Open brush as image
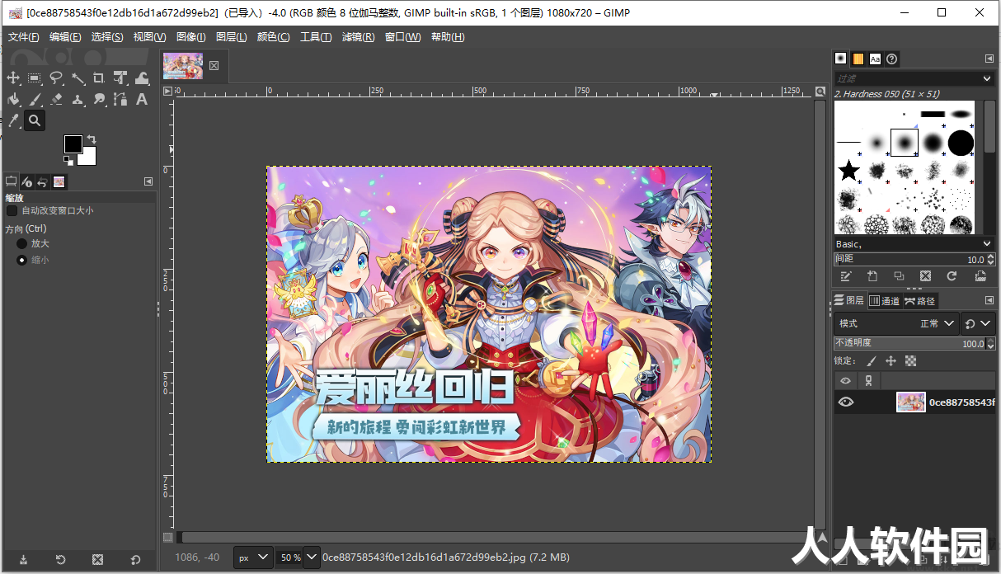Viewport: 1001px width, 574px height. pos(980,276)
